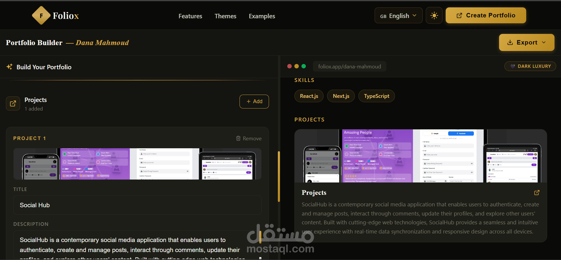Click the plus icon on the Add button
Screen dimensions: 561x260
coord(249,101)
